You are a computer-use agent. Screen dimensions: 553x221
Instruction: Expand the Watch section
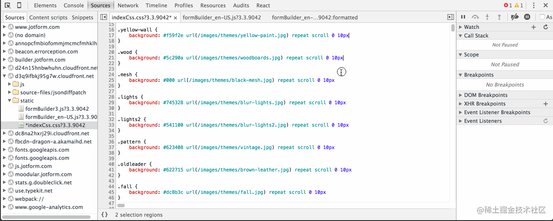[x=460, y=27]
